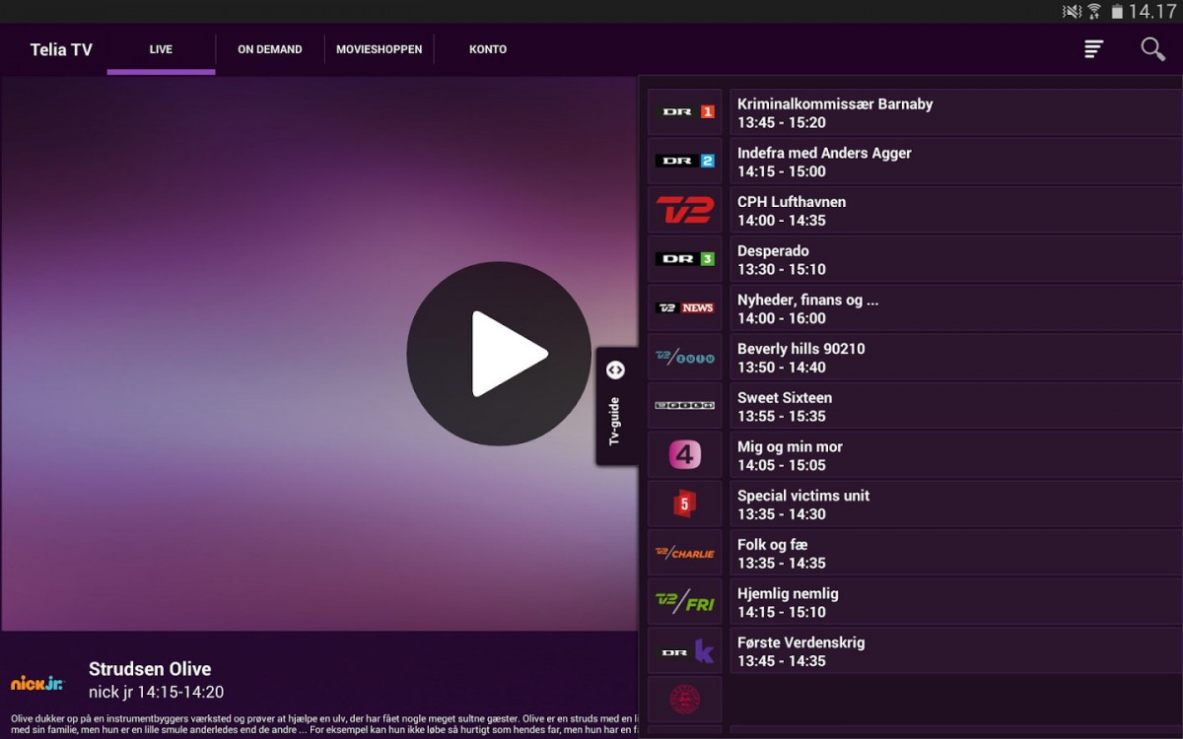This screenshot has height=739, width=1183.
Task: Open the search magnifier icon
Action: [x=1152, y=49]
